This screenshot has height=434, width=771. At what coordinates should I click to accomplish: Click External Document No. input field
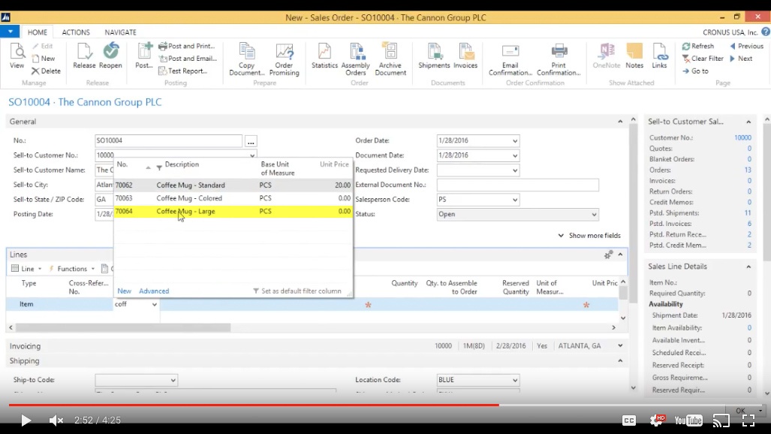[x=518, y=185]
